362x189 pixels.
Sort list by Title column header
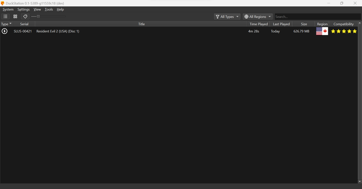point(141,24)
